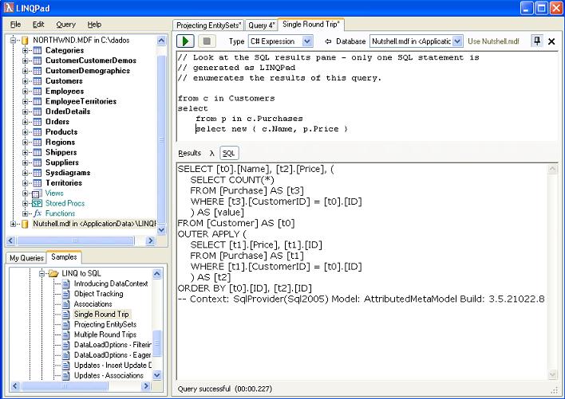Screen dimensions: 565x399
Task: Click the Customers table icon
Action: tap(38, 81)
